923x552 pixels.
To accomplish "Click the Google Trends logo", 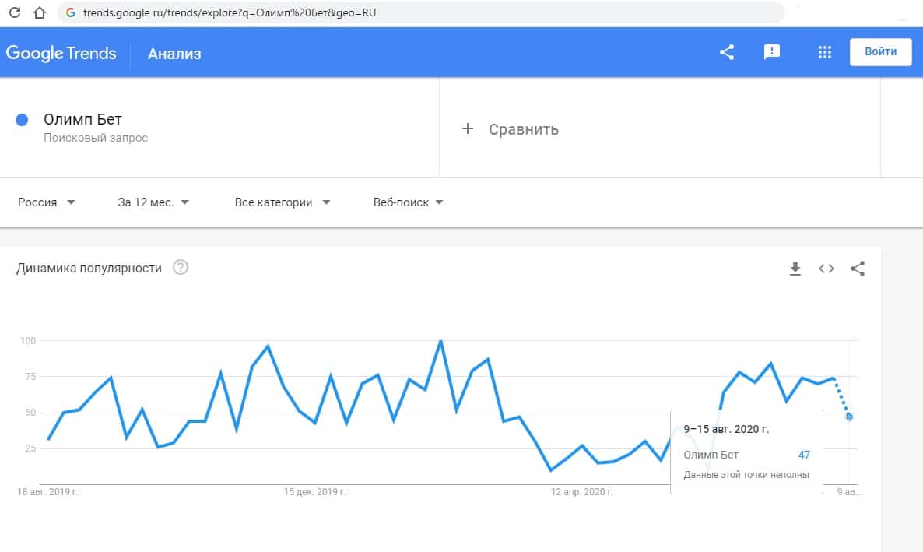I will 61,53.
